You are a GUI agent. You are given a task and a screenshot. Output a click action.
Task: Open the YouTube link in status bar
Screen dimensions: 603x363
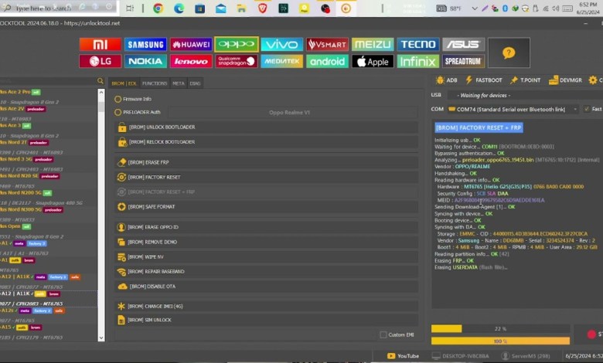(403, 356)
